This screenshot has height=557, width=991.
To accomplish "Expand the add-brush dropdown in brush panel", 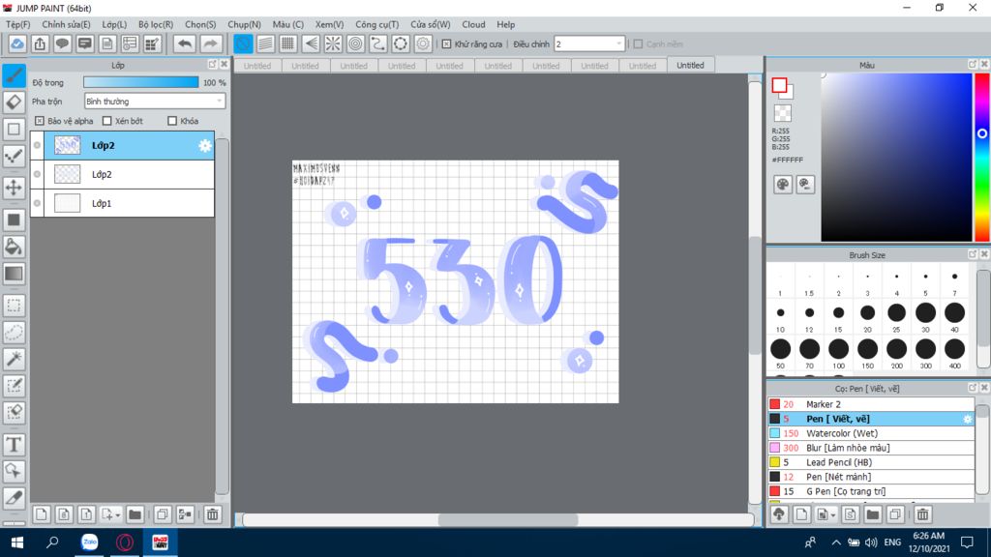I will point(832,515).
